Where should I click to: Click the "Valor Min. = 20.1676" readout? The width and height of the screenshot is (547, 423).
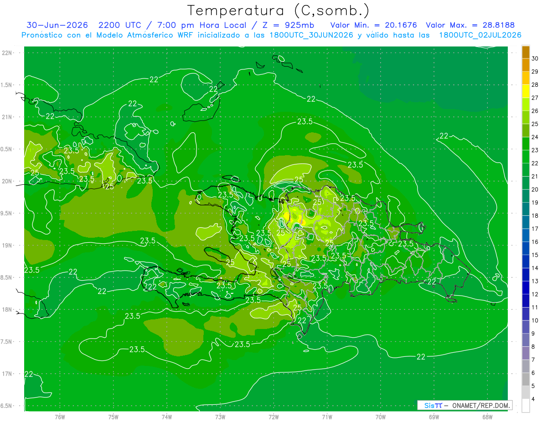click(373, 25)
